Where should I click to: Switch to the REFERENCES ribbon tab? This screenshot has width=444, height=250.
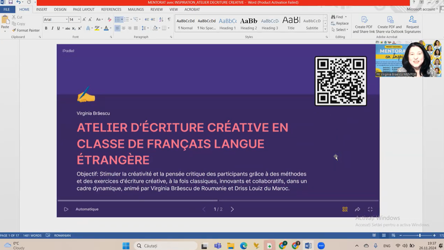coord(111,9)
